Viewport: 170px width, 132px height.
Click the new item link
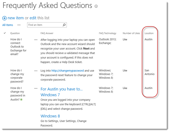pyautogui.click(x=16, y=18)
